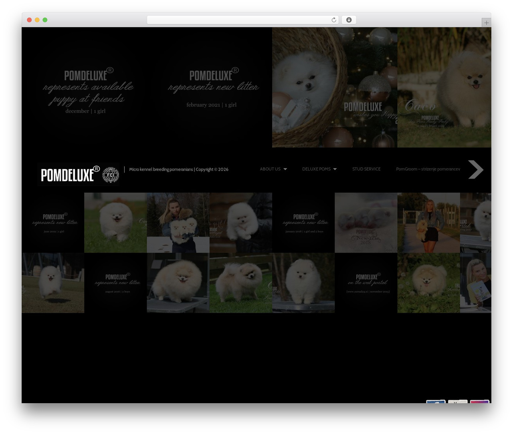Open 'on the web portal' november 2015 tile

coord(366,283)
